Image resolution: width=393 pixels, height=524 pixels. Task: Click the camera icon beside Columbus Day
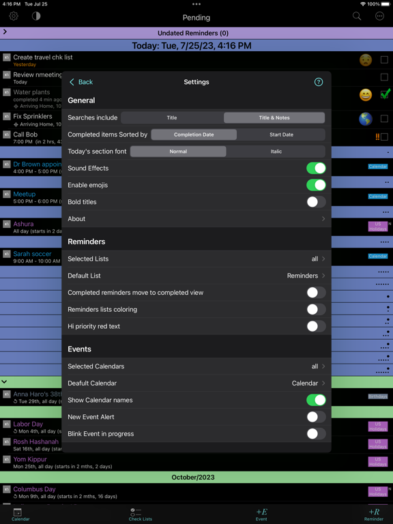(x=7, y=489)
